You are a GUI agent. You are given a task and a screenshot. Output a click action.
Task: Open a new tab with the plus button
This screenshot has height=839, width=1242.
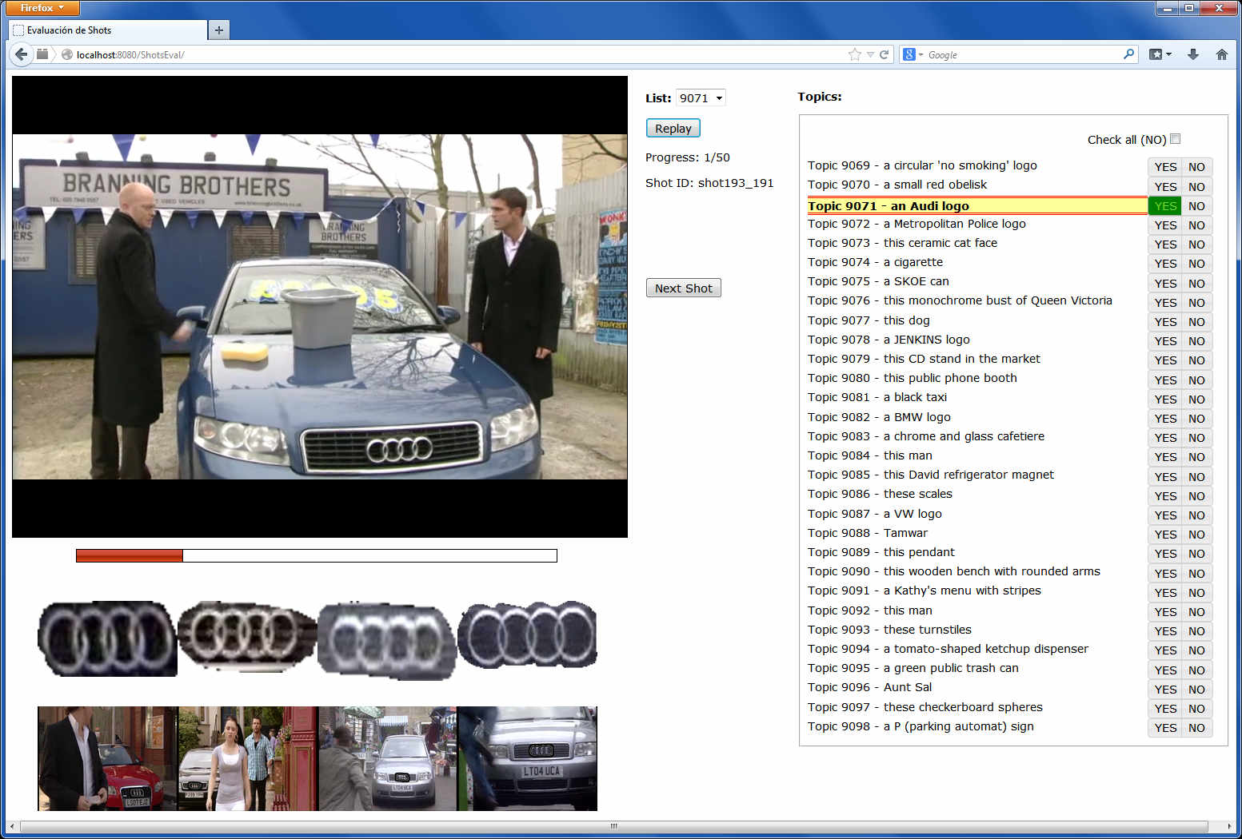pos(218,30)
